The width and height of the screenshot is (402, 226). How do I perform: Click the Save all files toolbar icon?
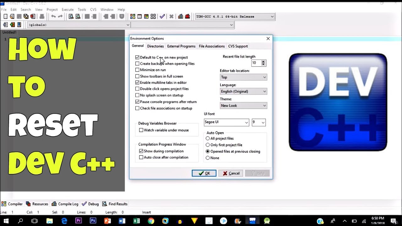coord(26,17)
